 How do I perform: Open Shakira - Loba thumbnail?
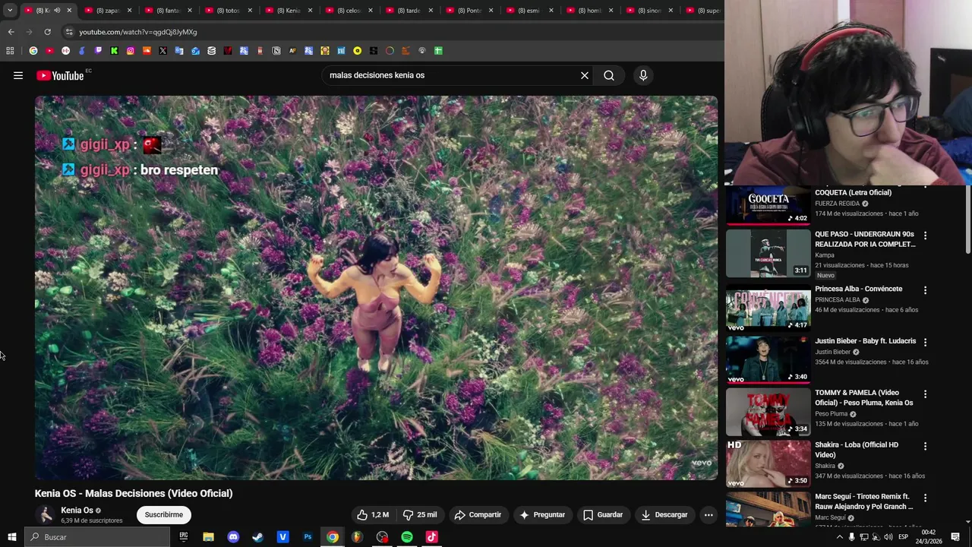coord(768,463)
